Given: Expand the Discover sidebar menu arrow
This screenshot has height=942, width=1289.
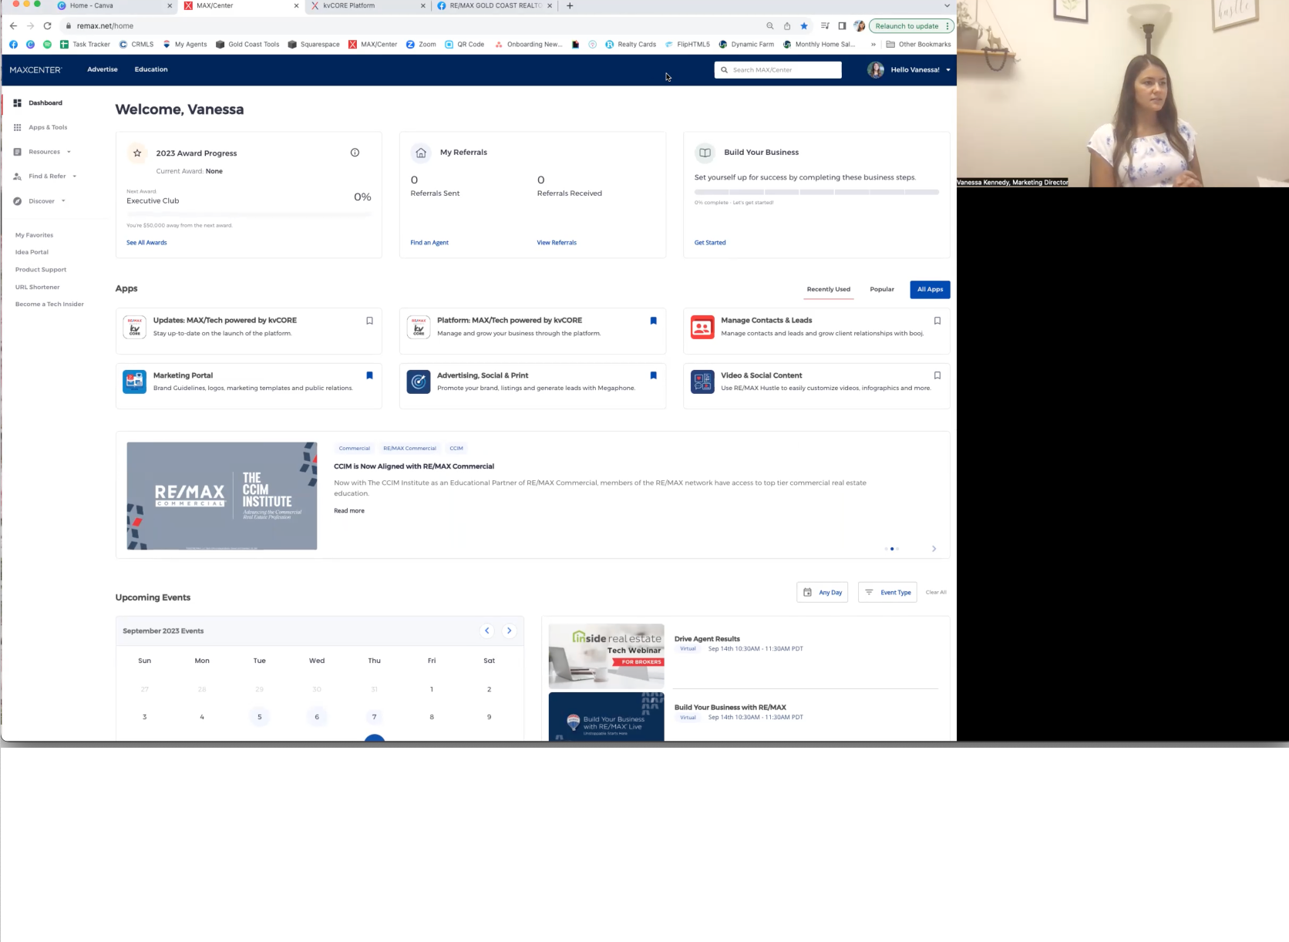Looking at the screenshot, I should [63, 201].
